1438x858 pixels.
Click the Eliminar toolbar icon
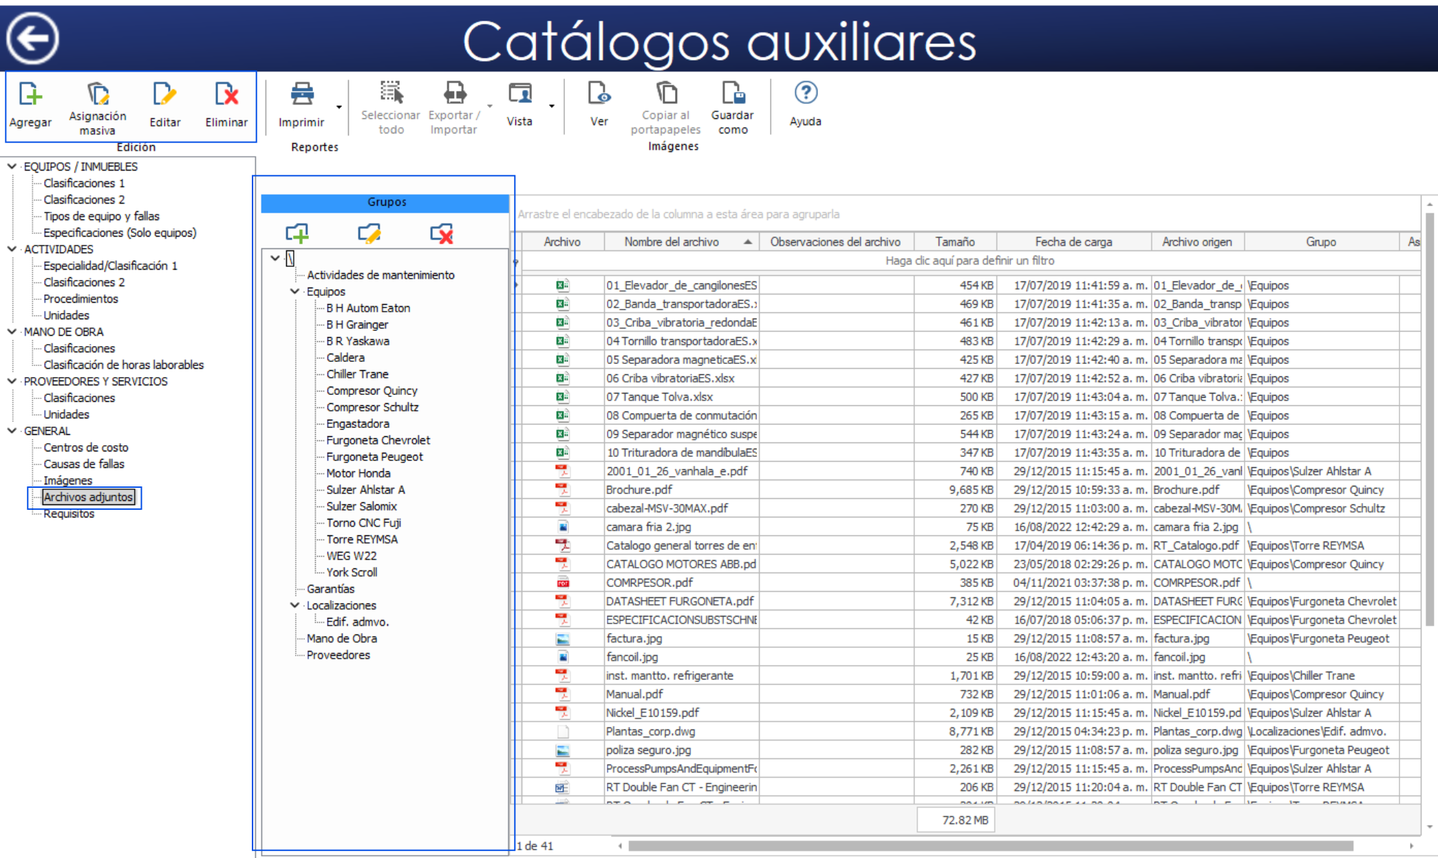click(x=226, y=94)
